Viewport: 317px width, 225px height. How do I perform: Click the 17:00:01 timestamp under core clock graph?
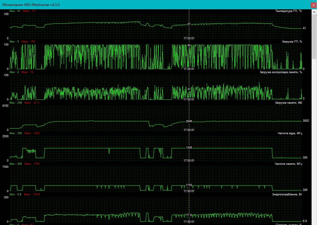click(189, 161)
